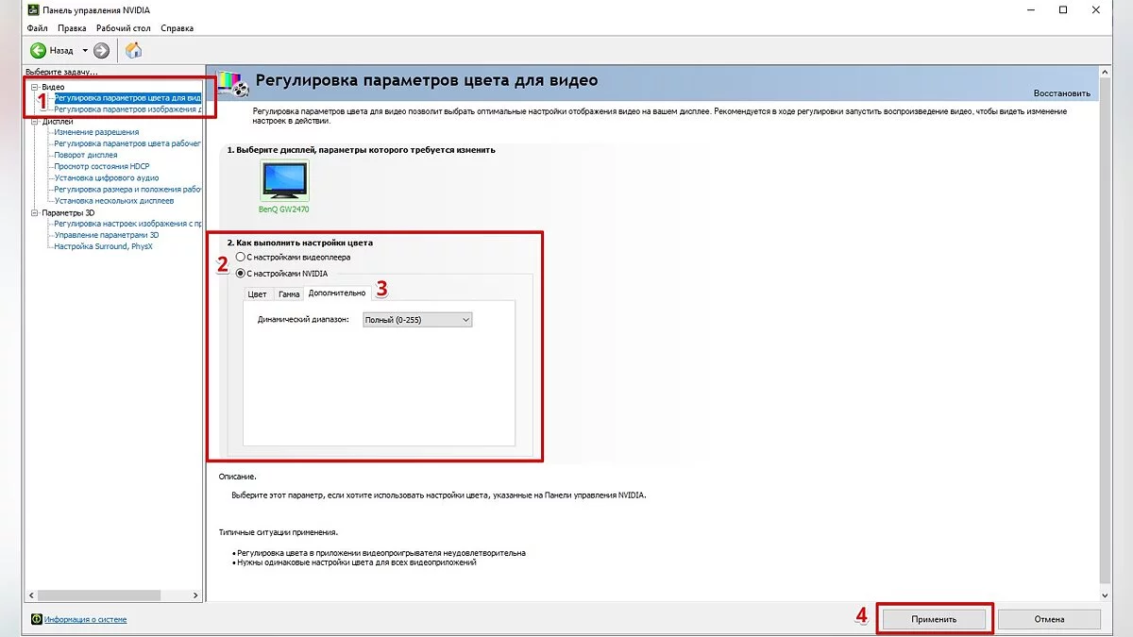Open the Рабочий стол menu
Viewport: 1133px width, 637px height.
(123, 28)
